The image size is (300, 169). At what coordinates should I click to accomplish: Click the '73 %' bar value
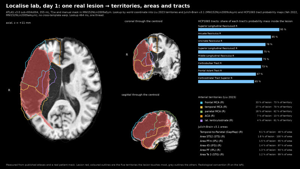(265, 67)
